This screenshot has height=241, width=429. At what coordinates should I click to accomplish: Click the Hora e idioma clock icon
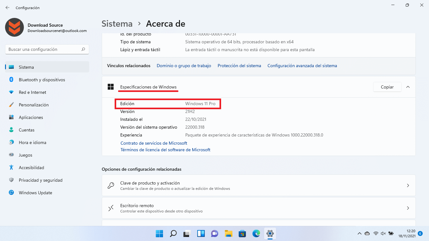click(11, 142)
